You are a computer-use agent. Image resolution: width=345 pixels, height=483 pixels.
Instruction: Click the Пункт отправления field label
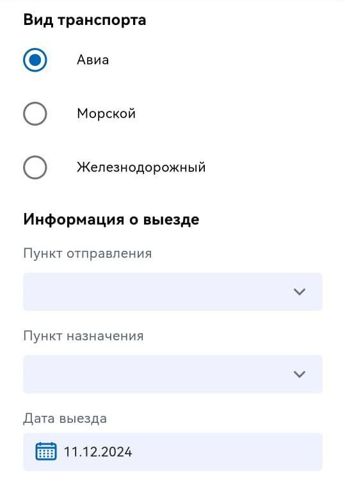(88, 254)
